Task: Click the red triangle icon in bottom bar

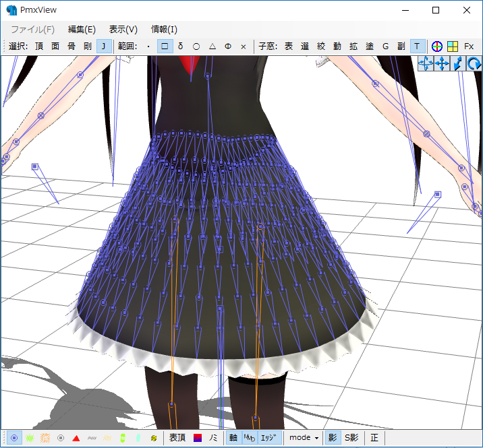Action: (76, 438)
